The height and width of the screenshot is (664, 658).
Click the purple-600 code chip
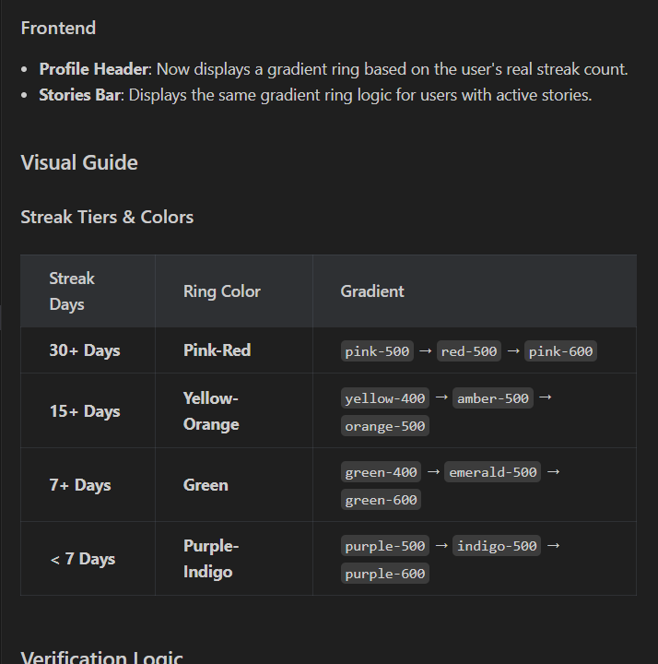385,574
